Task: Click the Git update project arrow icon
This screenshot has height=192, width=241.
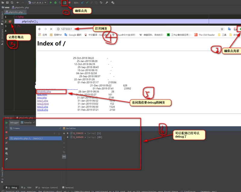Action: tap(82, 3)
